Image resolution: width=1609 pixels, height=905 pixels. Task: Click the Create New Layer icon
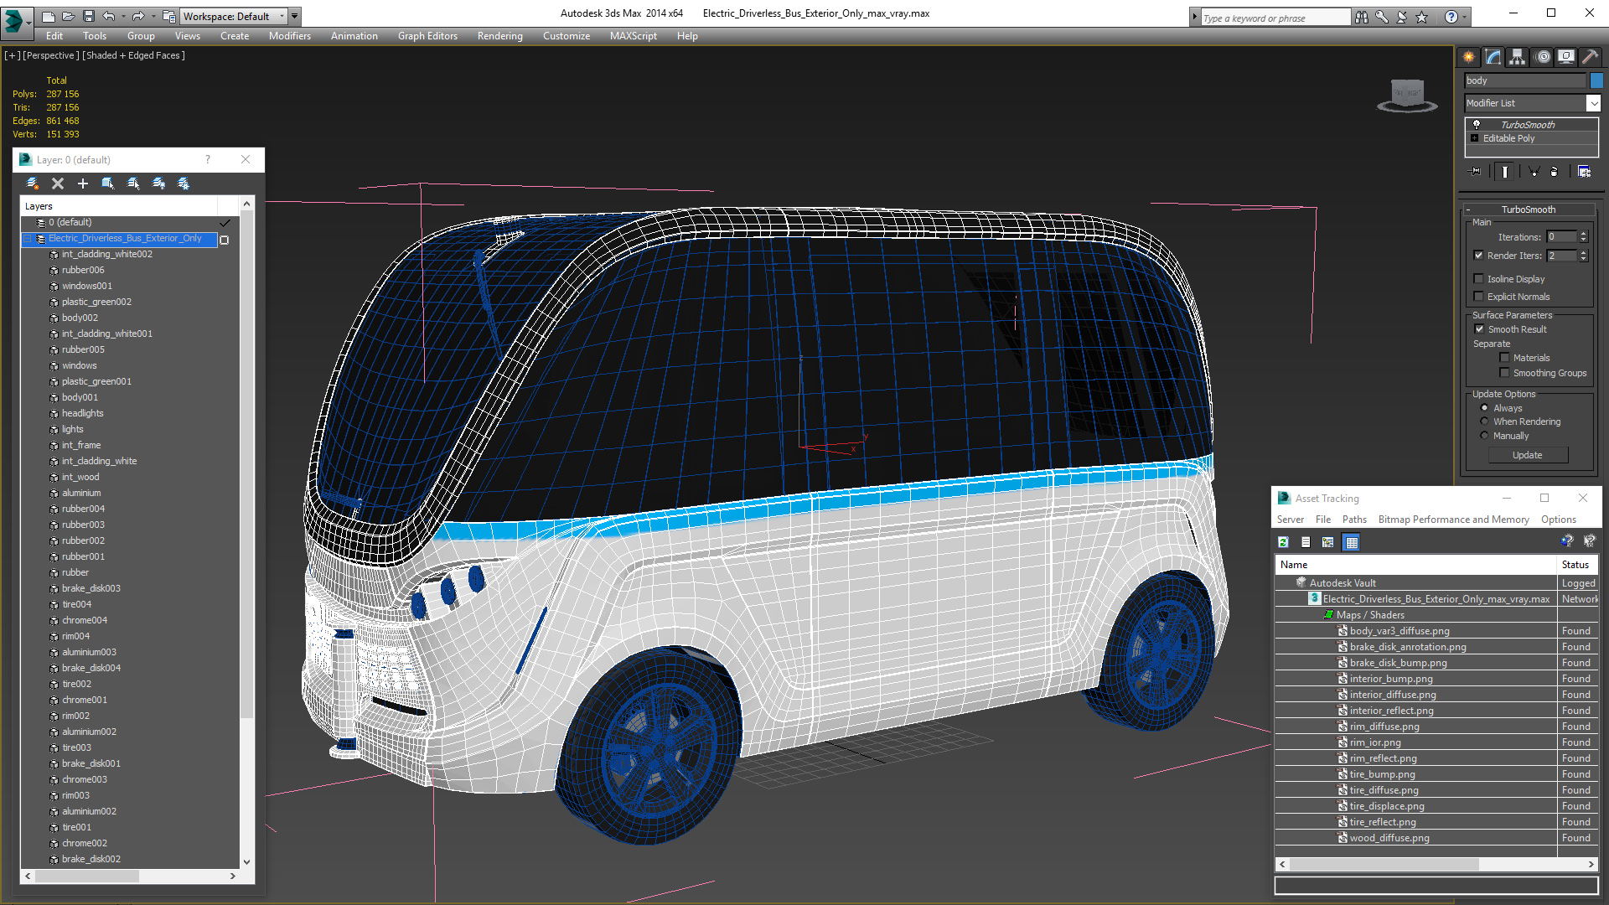point(33,184)
